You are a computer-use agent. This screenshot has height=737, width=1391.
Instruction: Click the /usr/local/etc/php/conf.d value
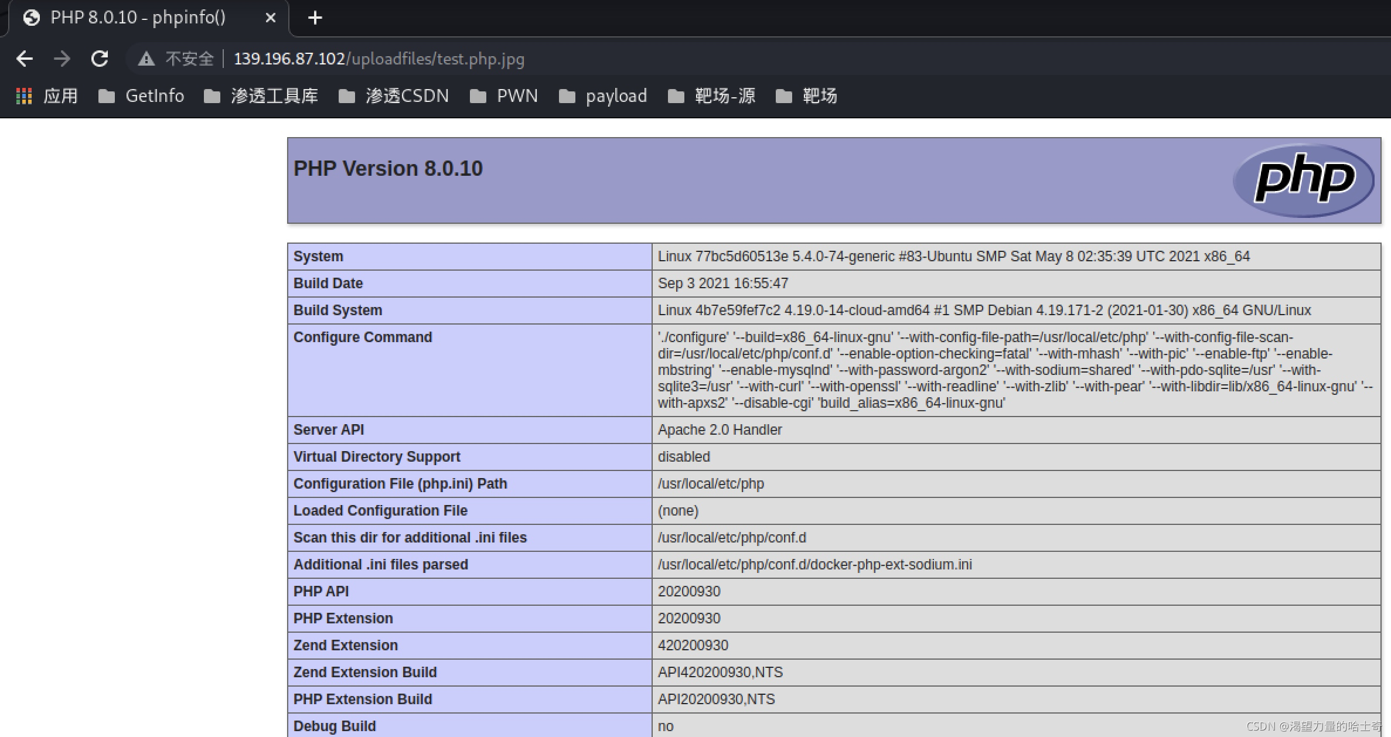(x=732, y=538)
